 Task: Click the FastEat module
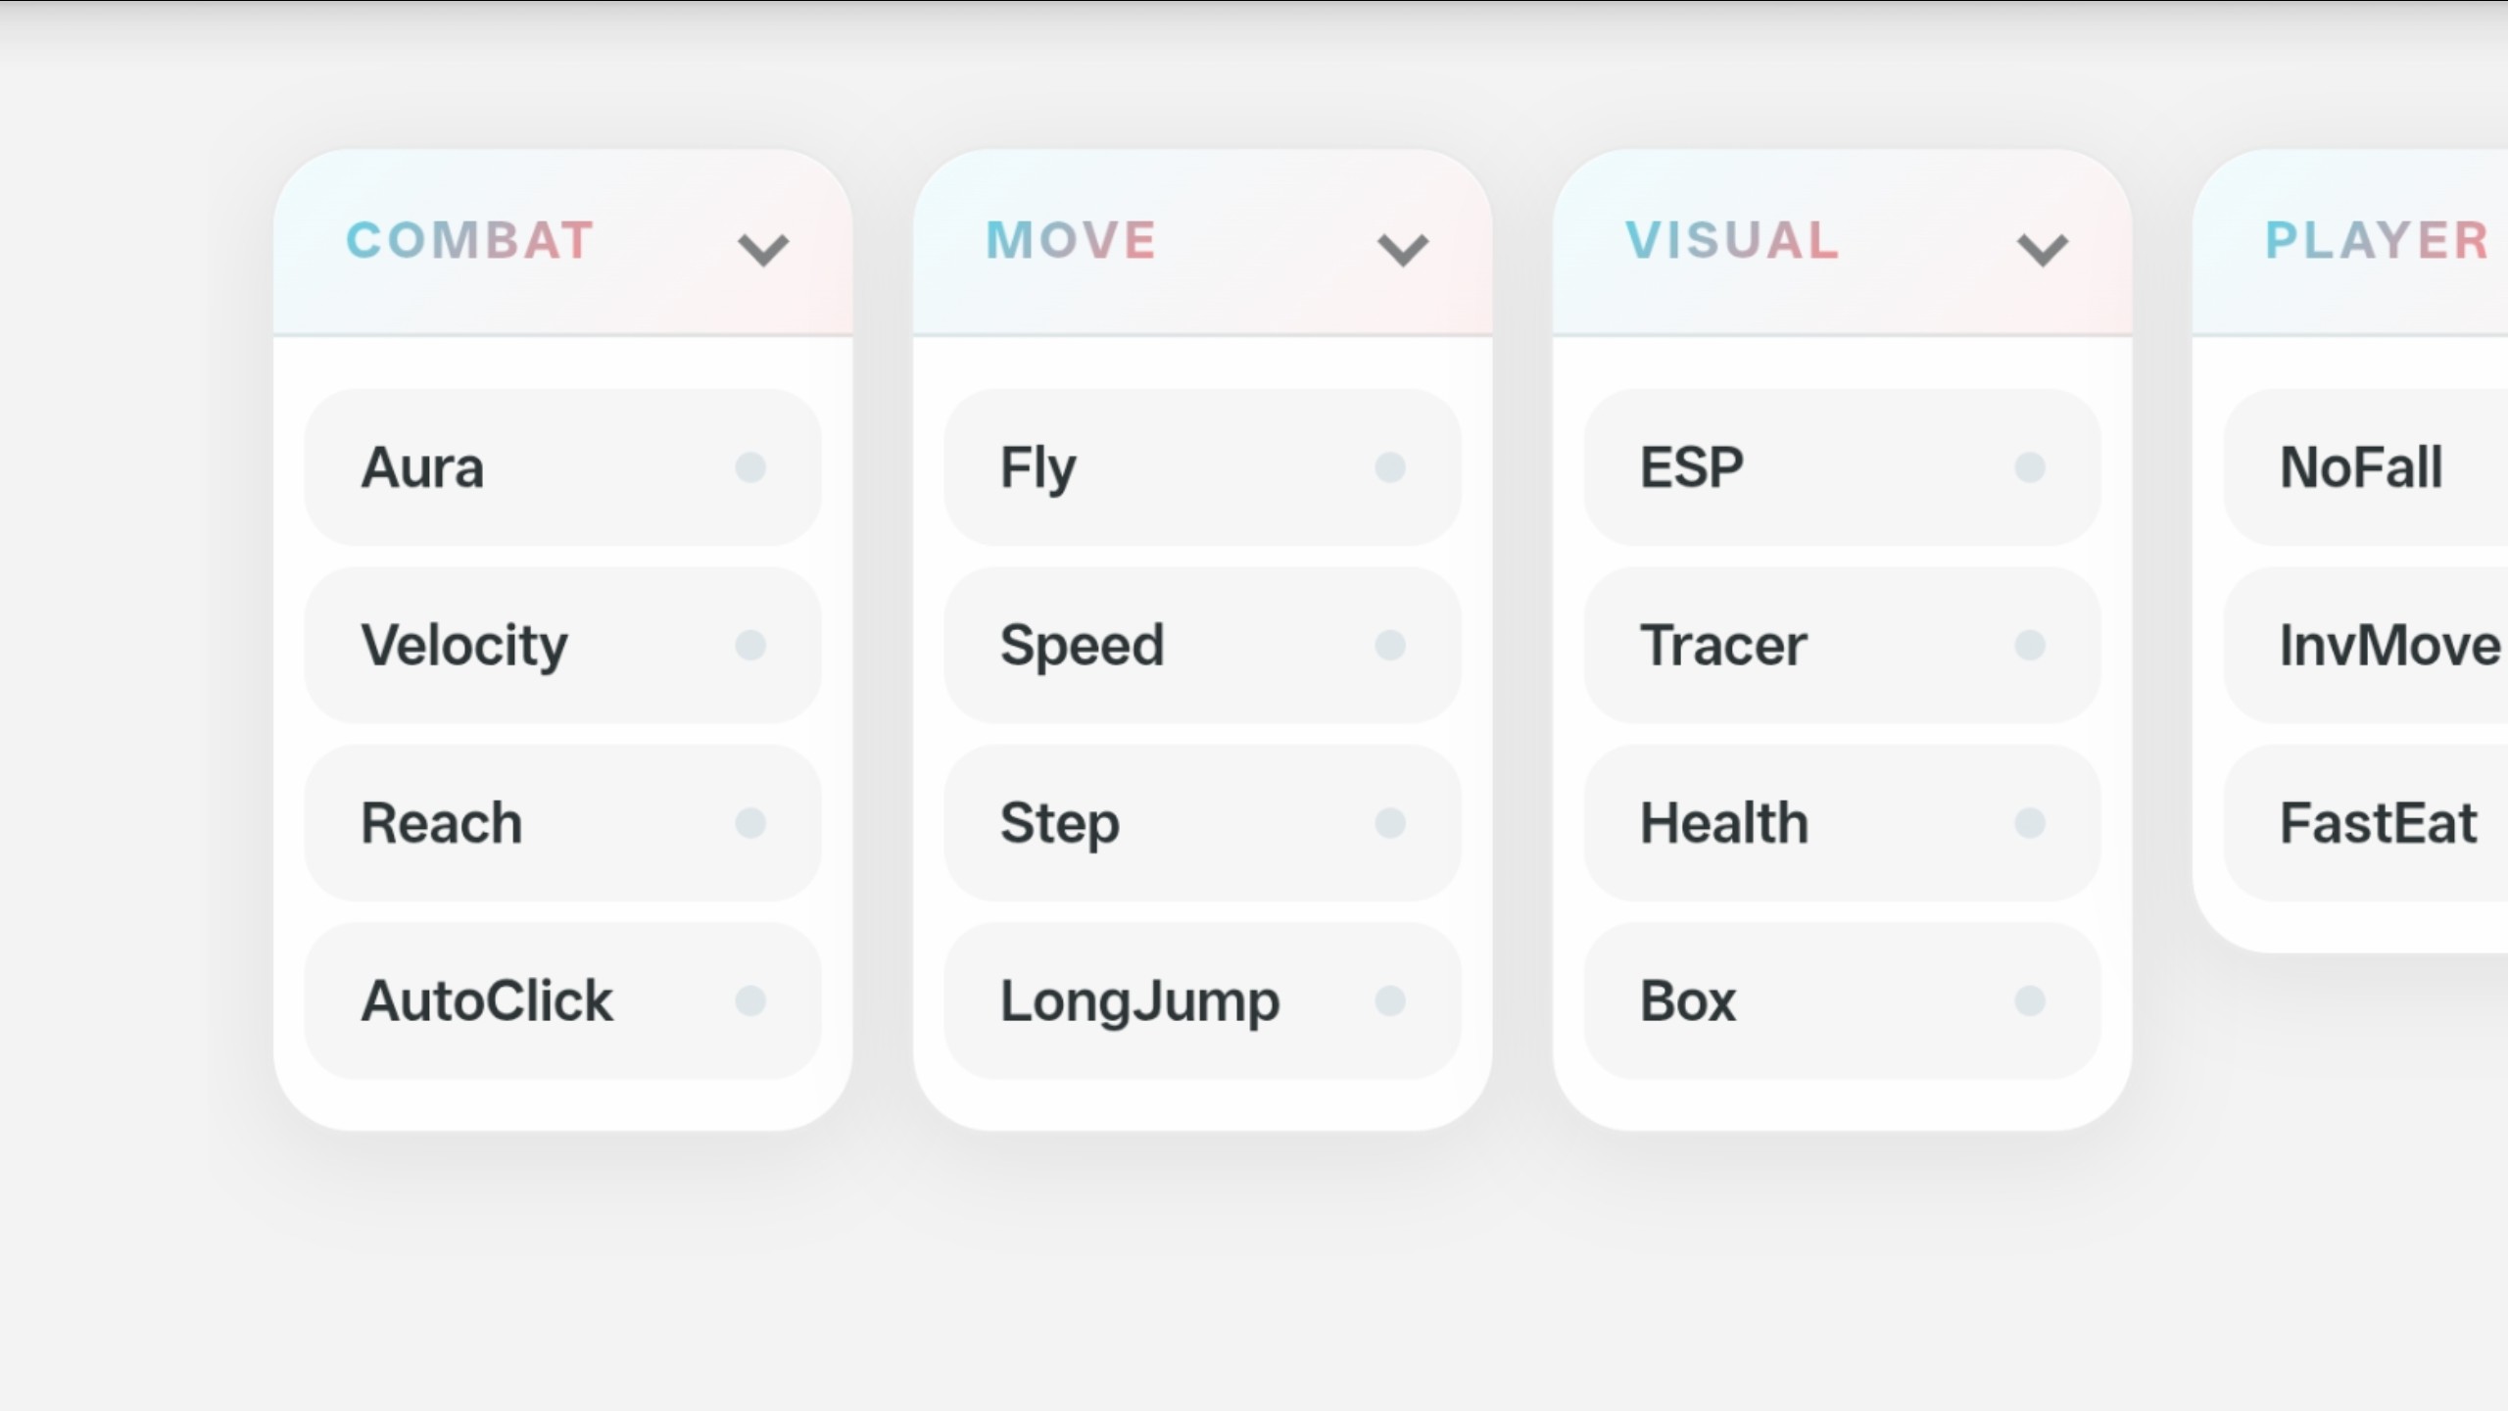(2376, 823)
